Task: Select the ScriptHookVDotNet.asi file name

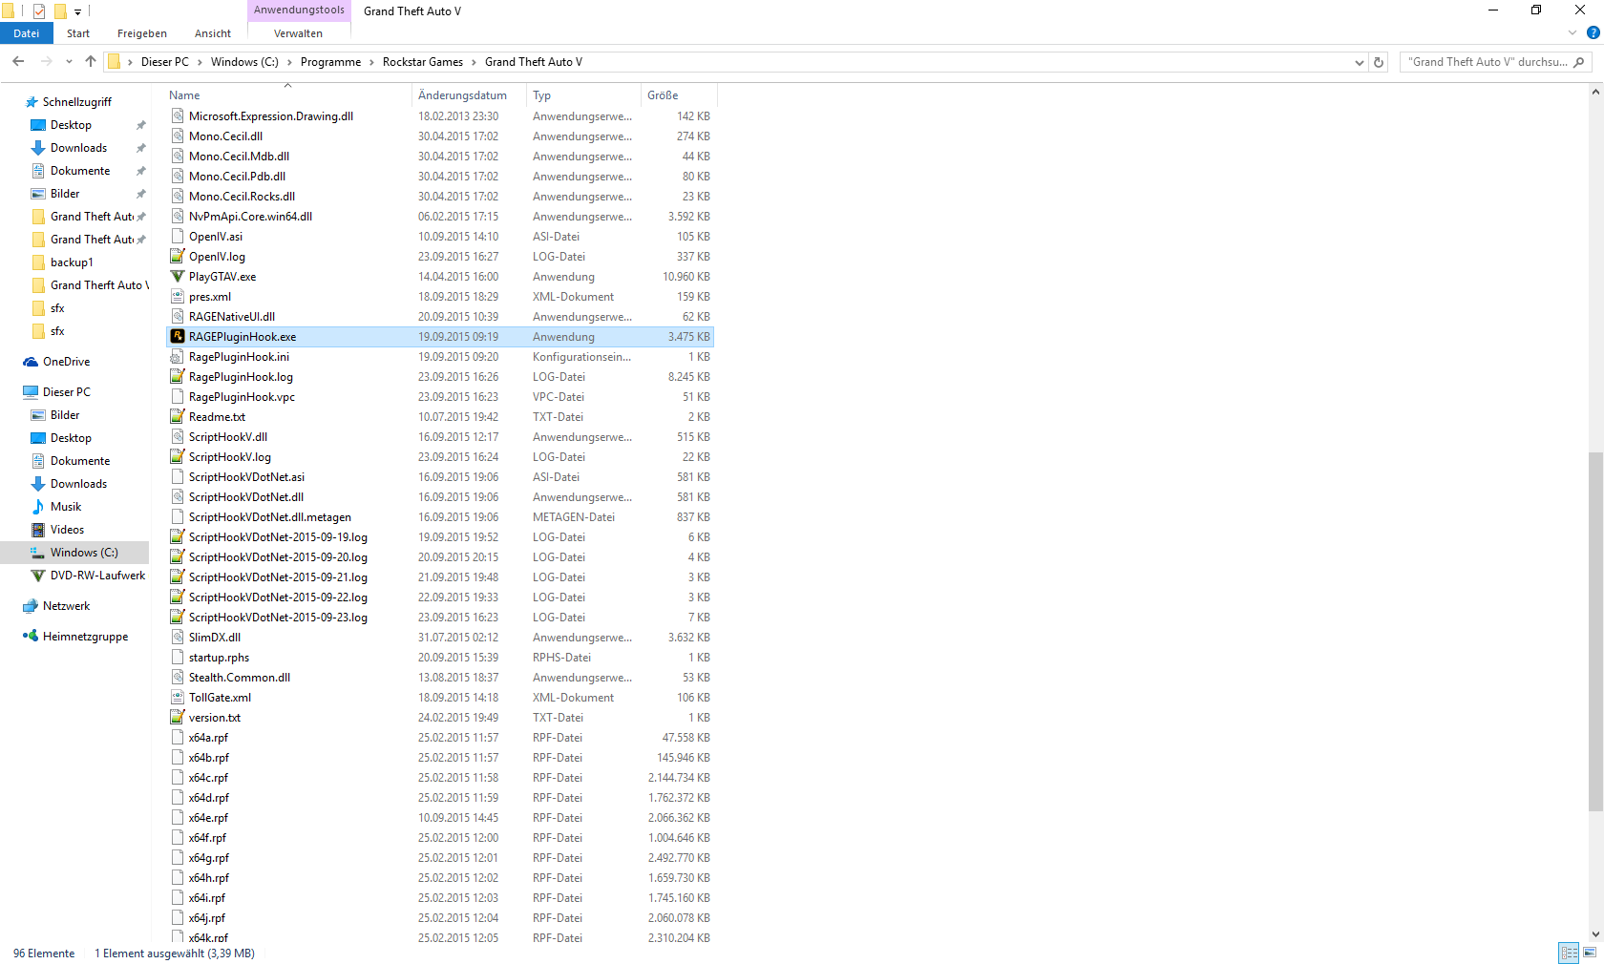Action: point(246,477)
